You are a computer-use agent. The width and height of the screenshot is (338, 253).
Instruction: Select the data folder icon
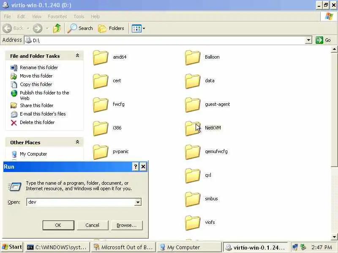point(193,81)
